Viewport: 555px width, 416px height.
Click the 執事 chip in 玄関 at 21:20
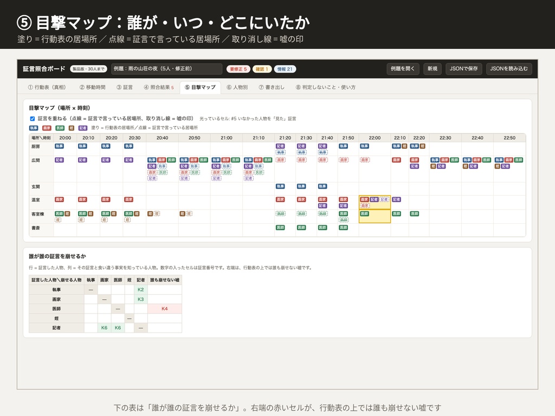[280, 186]
